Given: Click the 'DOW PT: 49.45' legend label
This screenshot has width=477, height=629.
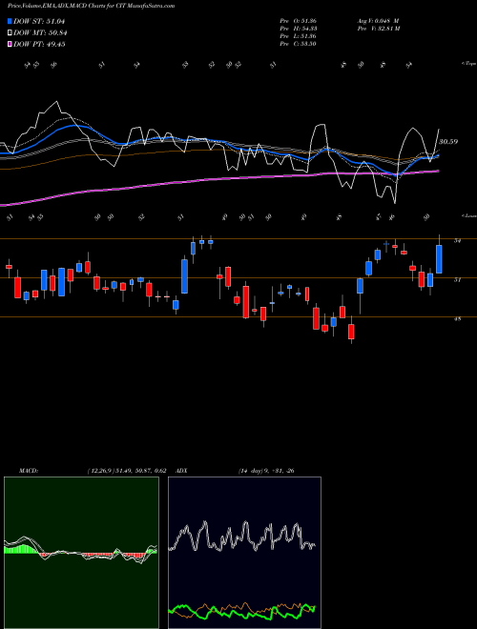Looking at the screenshot, I should tap(39, 44).
